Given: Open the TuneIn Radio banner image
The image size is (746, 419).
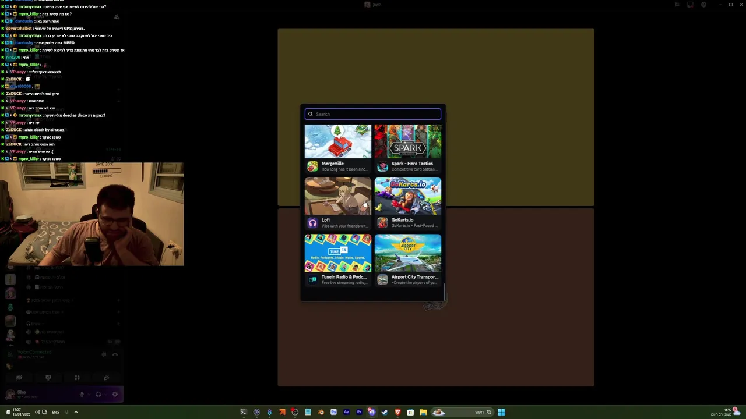Looking at the screenshot, I should tap(338, 253).
